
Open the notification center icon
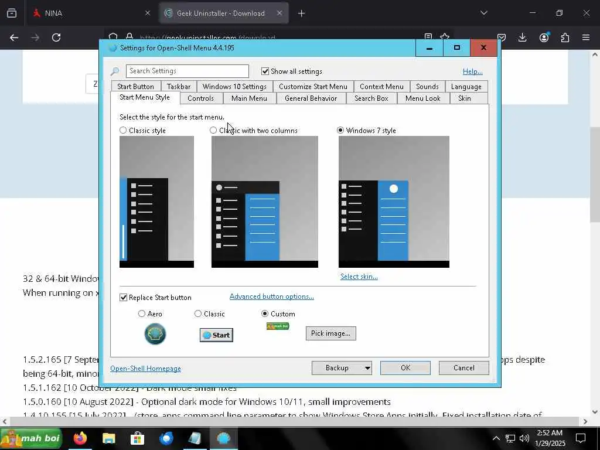point(581,438)
